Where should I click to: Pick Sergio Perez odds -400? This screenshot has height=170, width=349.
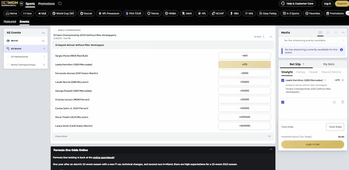244,55
